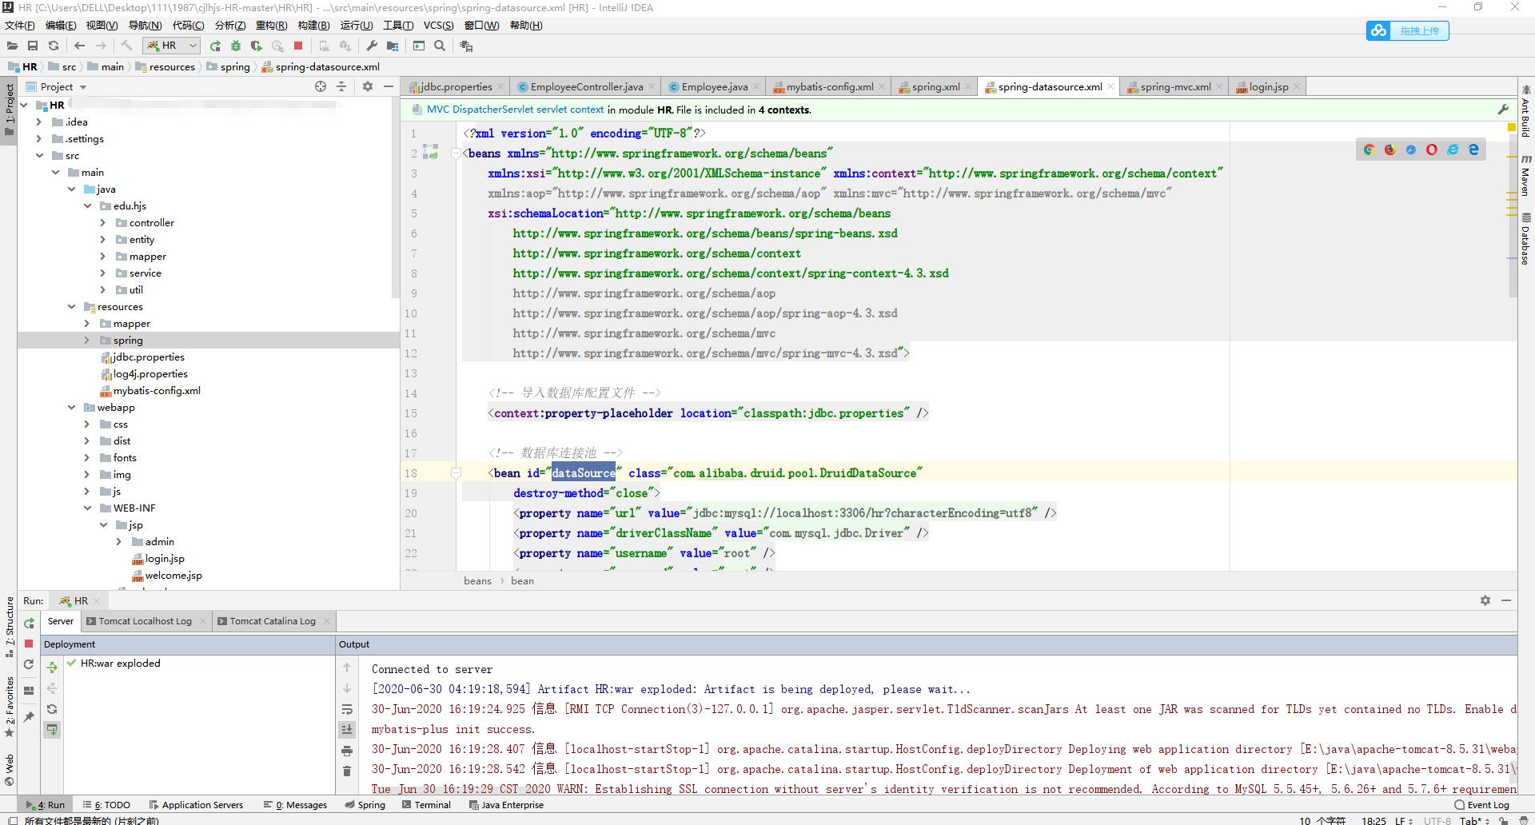
Task: Toggle the pin tab icon in Run panel
Action: pos(29,716)
